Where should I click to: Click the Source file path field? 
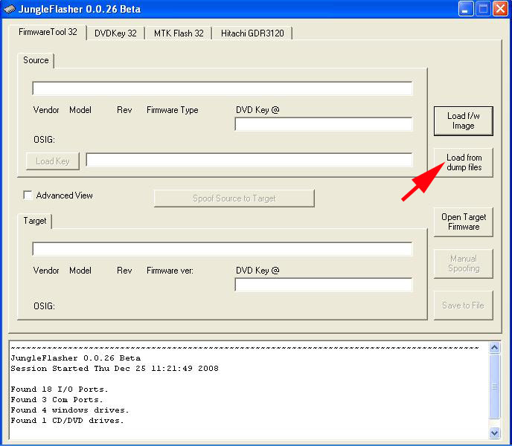coord(223,88)
